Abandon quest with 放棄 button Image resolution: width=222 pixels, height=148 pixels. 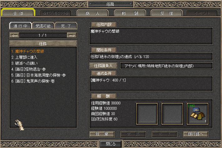(x=102, y=134)
